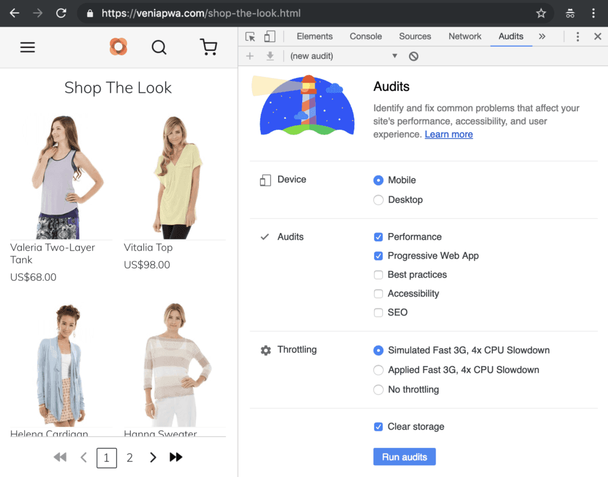
Task: Click the clear all audits icon
Action: point(414,56)
